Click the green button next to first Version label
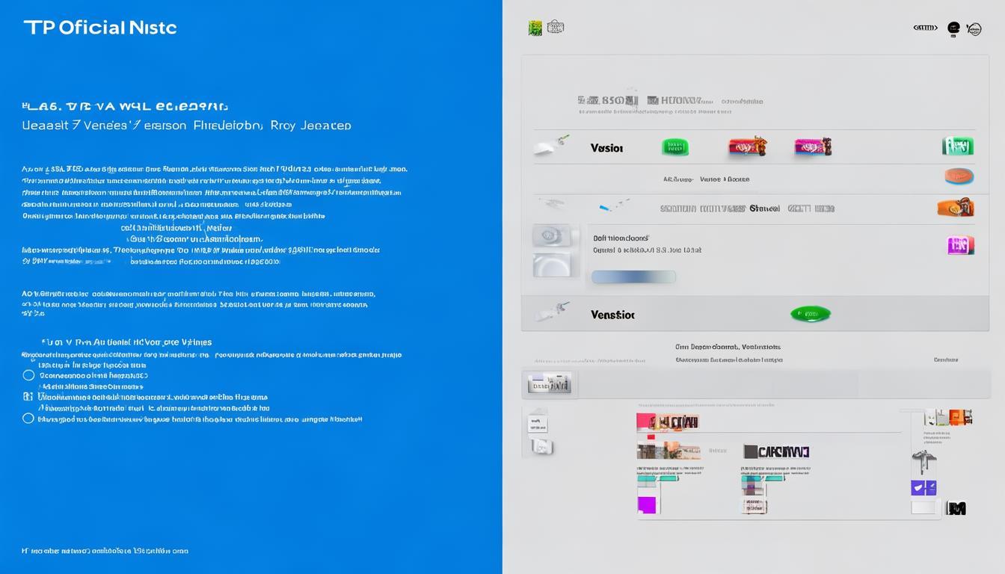 (x=674, y=147)
